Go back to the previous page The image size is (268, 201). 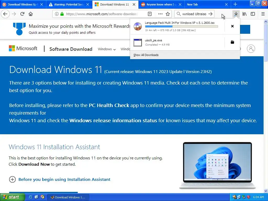point(5,14)
